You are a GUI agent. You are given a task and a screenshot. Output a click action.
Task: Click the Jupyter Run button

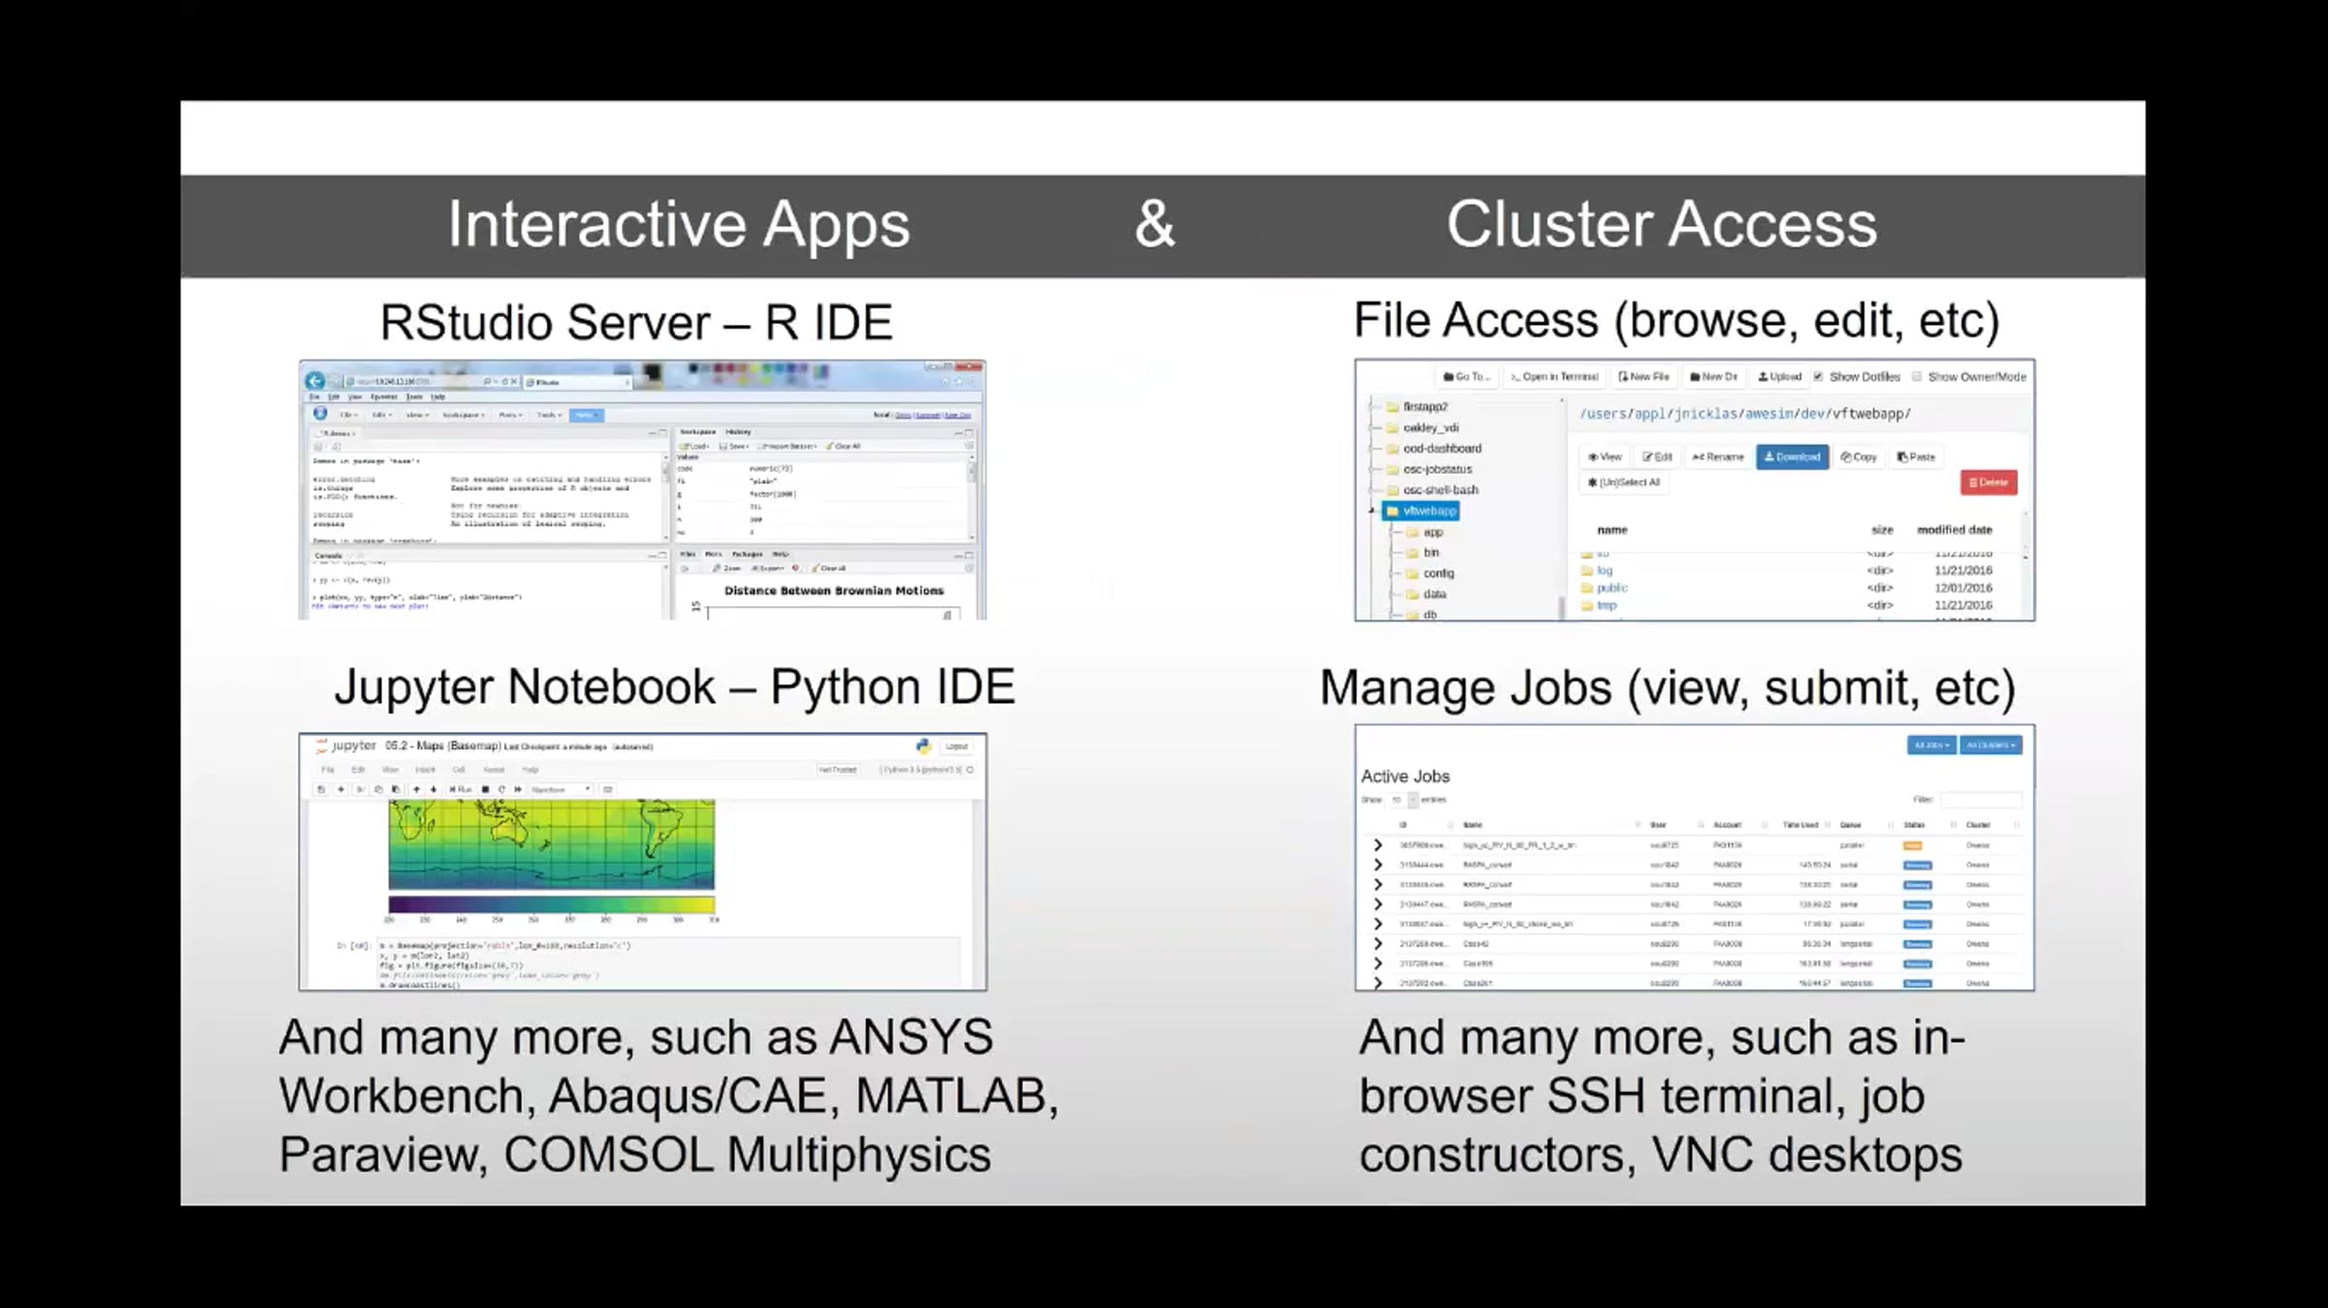pos(460,789)
